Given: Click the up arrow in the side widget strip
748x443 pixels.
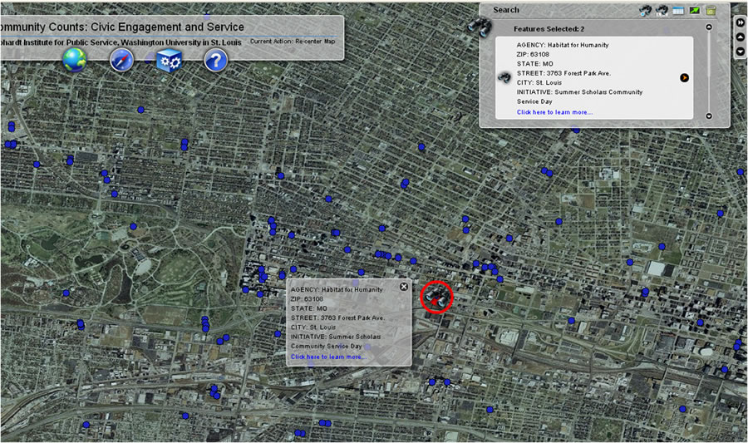Looking at the screenshot, I should 741,37.
